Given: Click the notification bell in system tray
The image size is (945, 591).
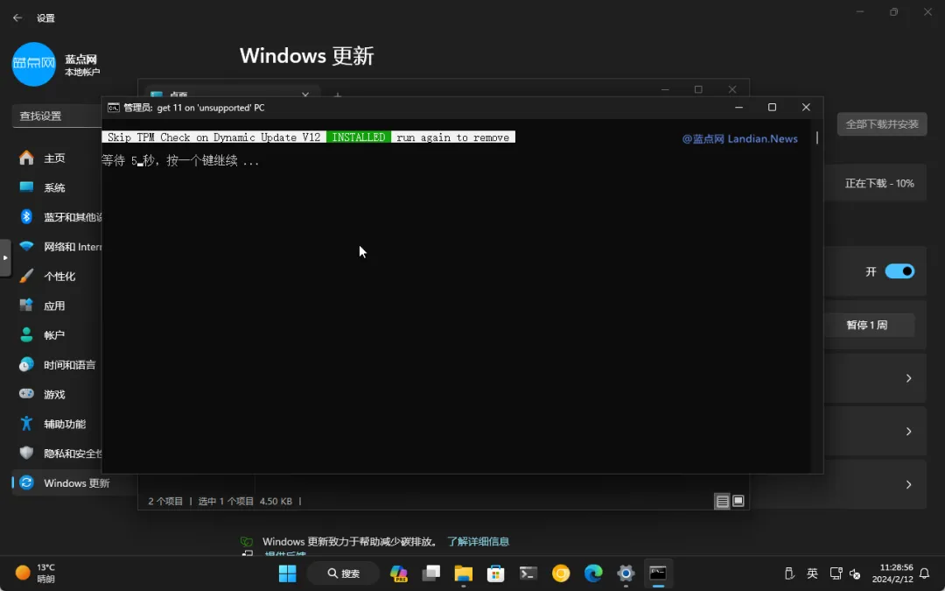Looking at the screenshot, I should tap(925, 573).
